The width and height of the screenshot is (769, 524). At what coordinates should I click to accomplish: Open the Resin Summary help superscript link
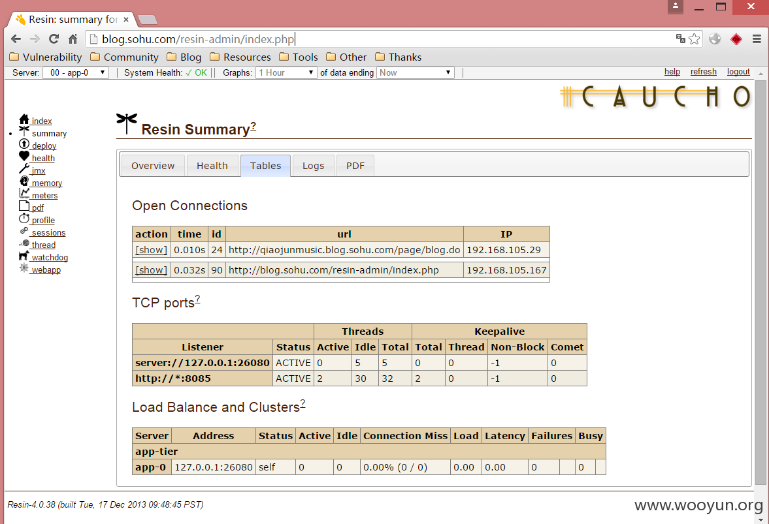(x=254, y=126)
